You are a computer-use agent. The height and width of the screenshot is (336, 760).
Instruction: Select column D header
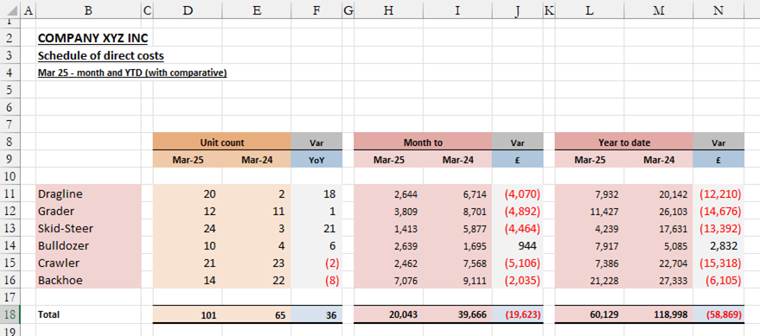click(x=188, y=11)
